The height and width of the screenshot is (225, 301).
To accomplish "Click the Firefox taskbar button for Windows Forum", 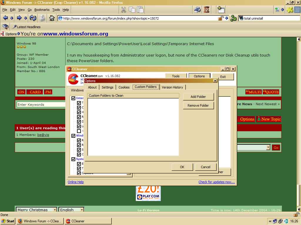I will coord(40,221).
